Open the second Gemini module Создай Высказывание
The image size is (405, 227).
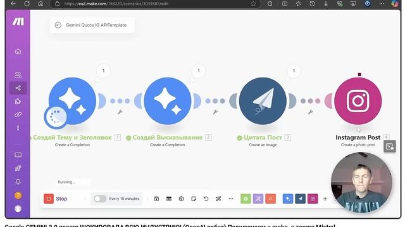pyautogui.click(x=168, y=101)
